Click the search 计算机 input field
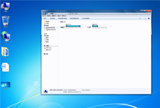160x108 pixels. [111, 14]
